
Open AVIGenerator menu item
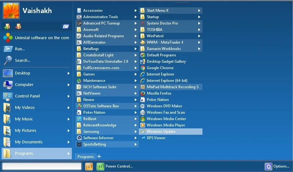tap(107, 42)
